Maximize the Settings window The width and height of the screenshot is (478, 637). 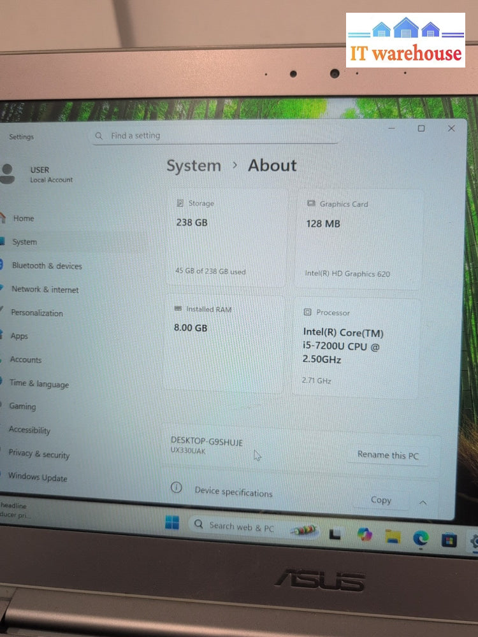pyautogui.click(x=421, y=129)
